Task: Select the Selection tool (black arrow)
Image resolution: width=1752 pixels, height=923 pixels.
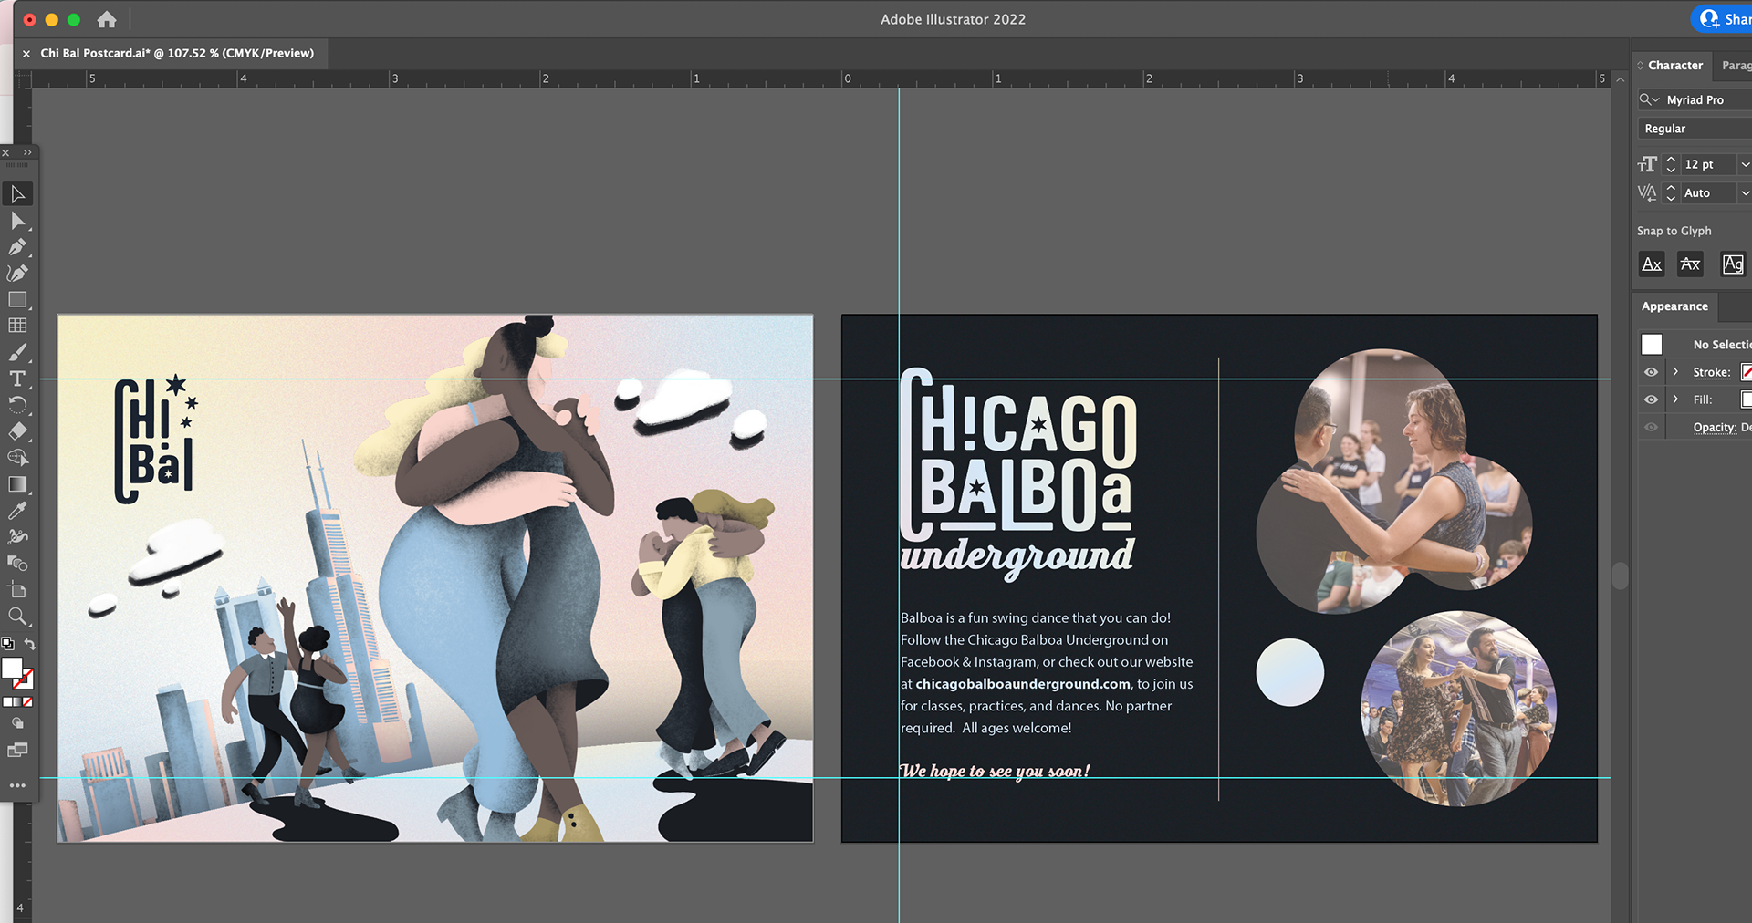Action: pyautogui.click(x=17, y=194)
